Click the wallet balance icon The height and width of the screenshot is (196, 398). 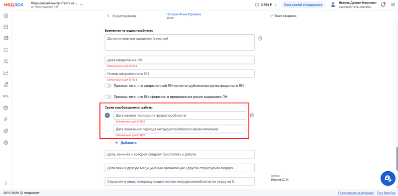click(257, 5)
